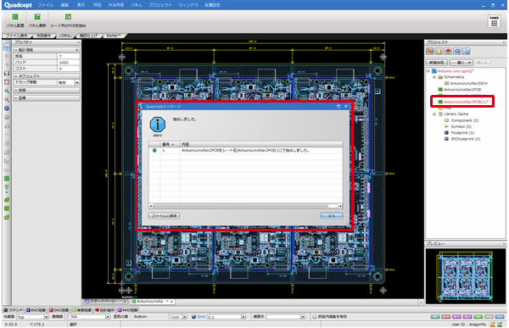Click the Silk layer color swatch
Viewport: 509px width, 328px height.
click(x=68, y=317)
